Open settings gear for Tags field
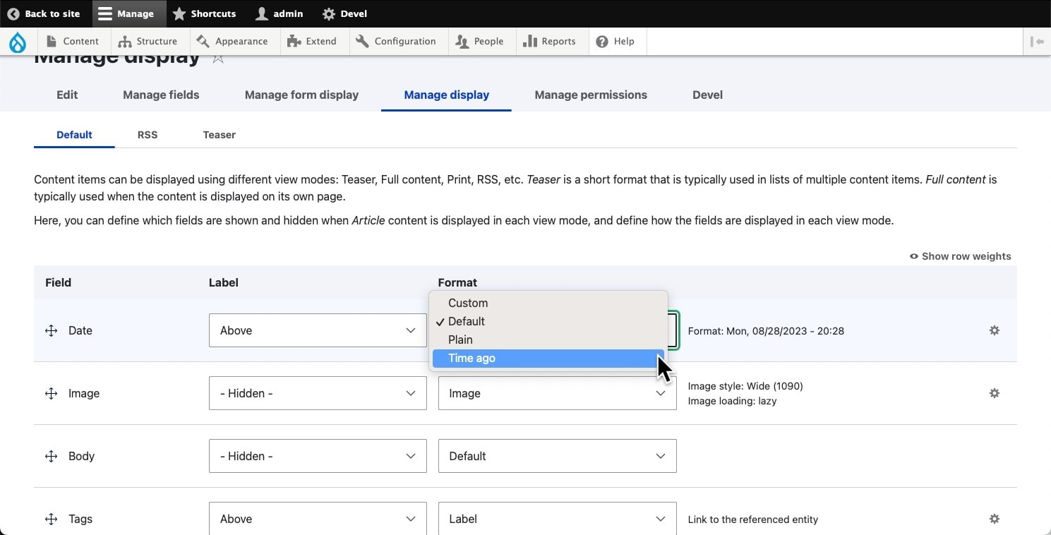Screen dimensions: 1051x535 click(x=995, y=519)
